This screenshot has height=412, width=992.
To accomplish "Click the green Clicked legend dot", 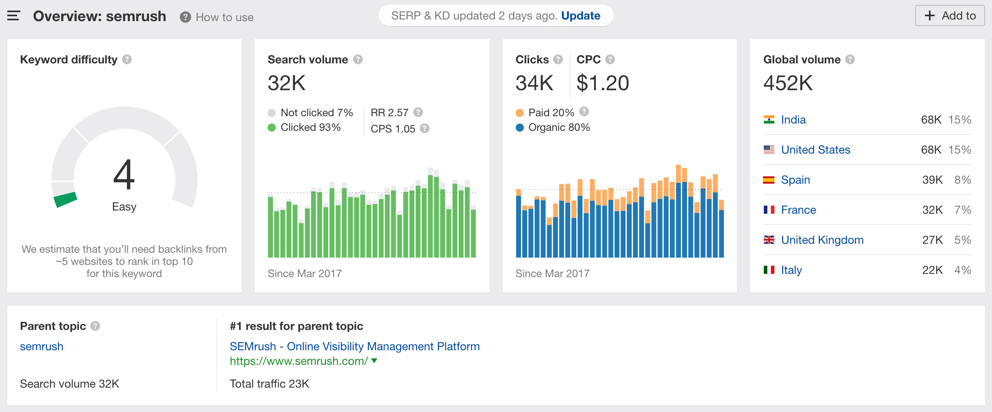I will click(272, 128).
